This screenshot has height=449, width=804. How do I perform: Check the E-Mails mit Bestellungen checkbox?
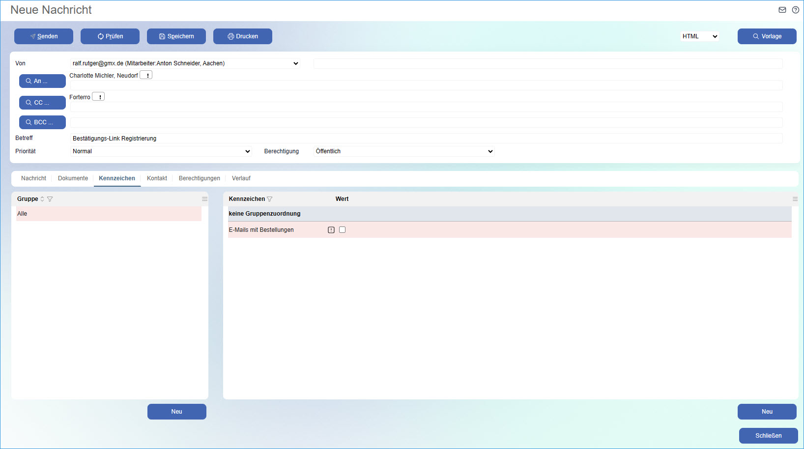tap(342, 229)
